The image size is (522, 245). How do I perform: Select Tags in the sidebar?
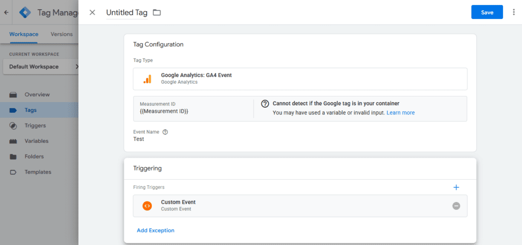tap(31, 110)
